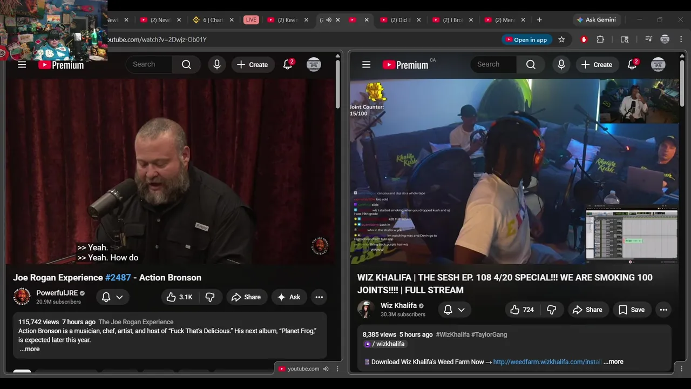
Task: Dislike the Wiz Khalifa stream
Action: [551, 310]
